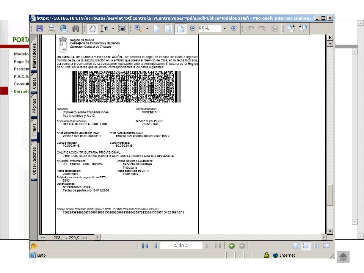
Task: Click the IE padlock security icon
Action: (x=267, y=255)
